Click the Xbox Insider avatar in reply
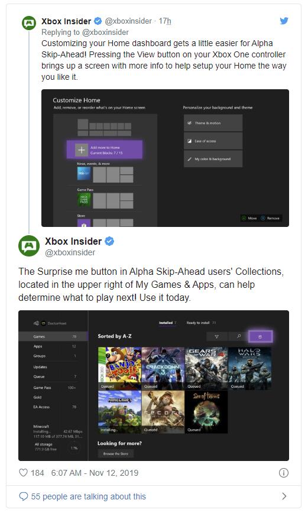Screen dimensions: 308x513 [29, 23]
